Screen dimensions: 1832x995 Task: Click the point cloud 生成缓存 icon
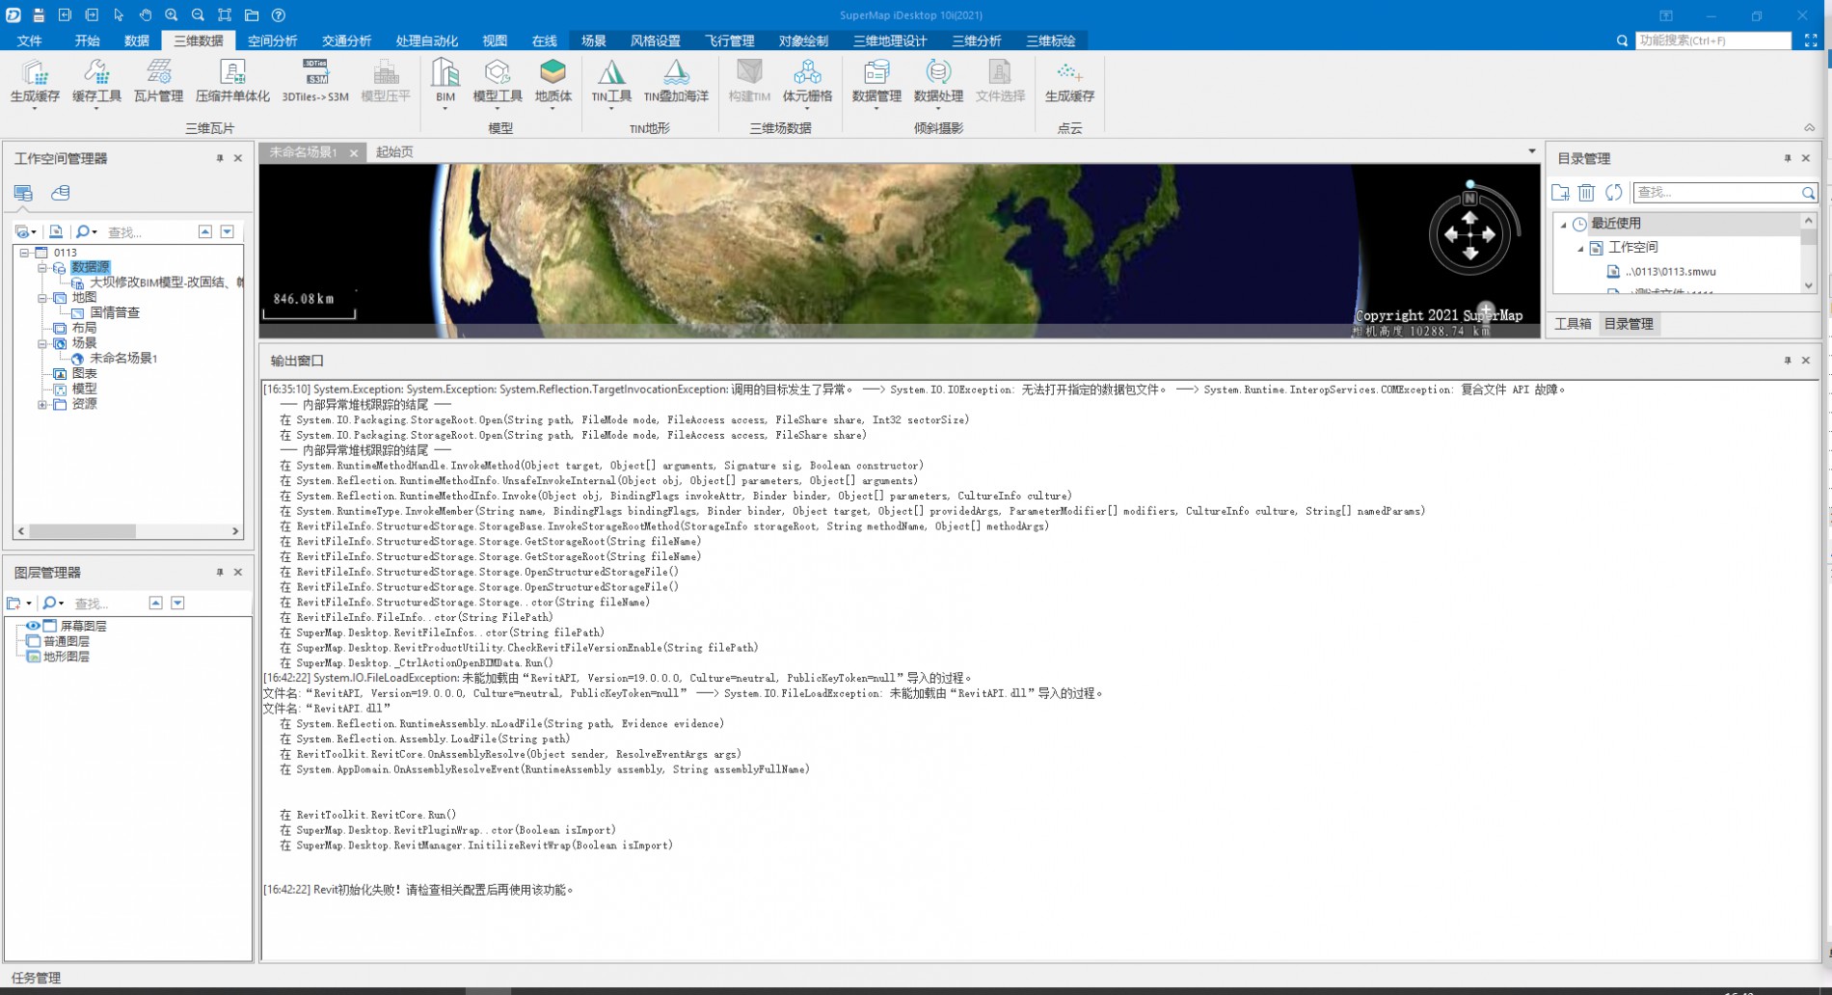pos(1069,82)
